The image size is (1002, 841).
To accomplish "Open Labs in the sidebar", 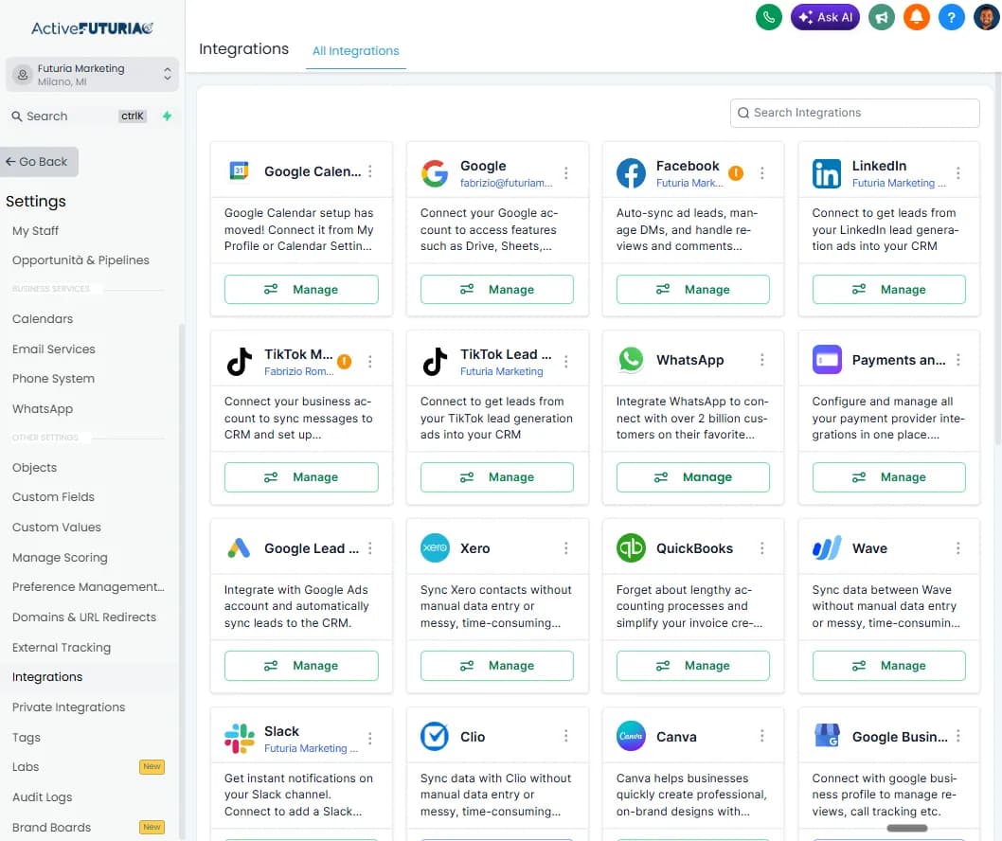I will [x=26, y=767].
